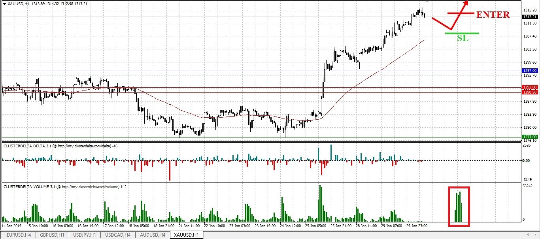540x239 pixels.
Task: Select the active XAUUSD,H1 tab
Action: pos(186,235)
